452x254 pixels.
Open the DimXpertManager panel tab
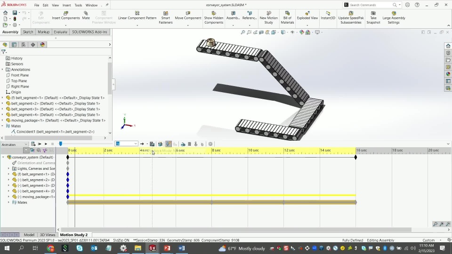pos(33,45)
